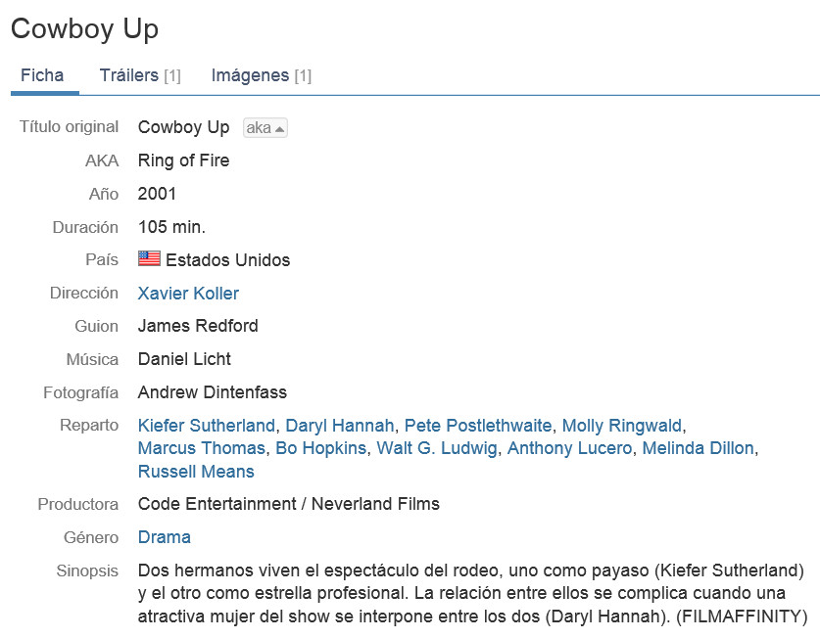Click the United States flag icon
This screenshot has height=639, width=820.
(x=149, y=258)
